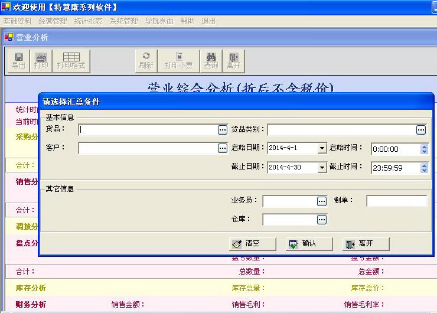This screenshot has width=437, height=313.
Task: Click the 查询 binoculars search icon
Action: click(211, 61)
